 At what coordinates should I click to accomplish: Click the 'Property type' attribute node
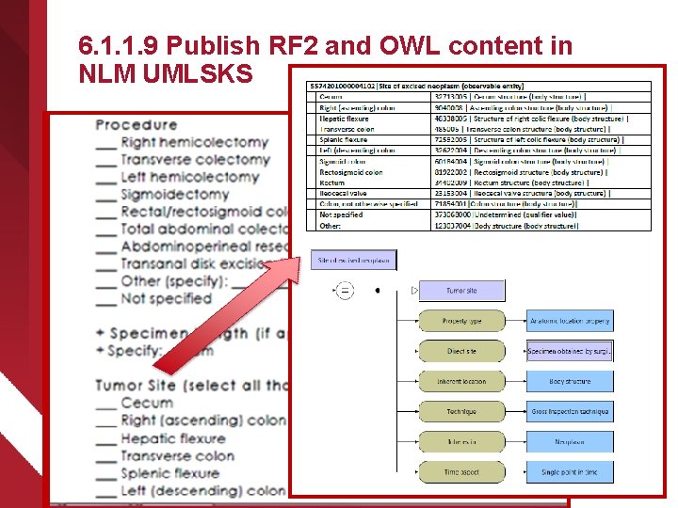[461, 321]
